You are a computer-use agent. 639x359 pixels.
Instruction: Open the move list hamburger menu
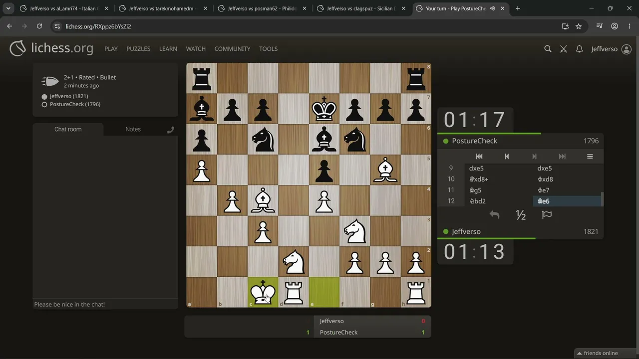click(x=590, y=157)
